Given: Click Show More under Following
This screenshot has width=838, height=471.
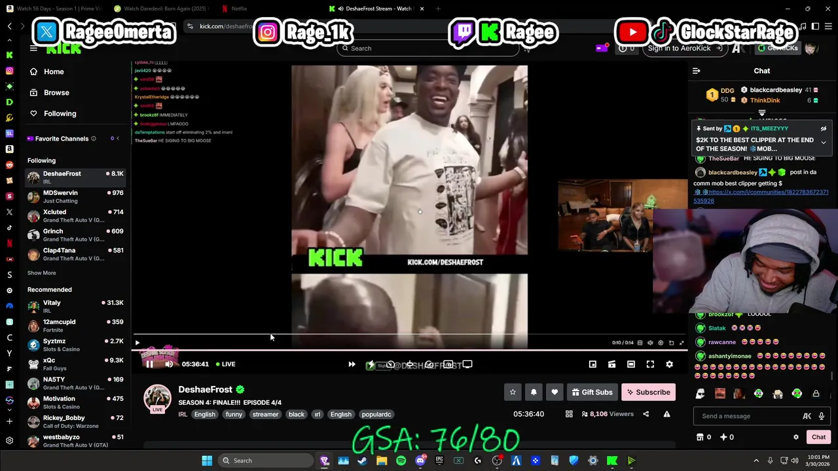Looking at the screenshot, I should click(41, 273).
